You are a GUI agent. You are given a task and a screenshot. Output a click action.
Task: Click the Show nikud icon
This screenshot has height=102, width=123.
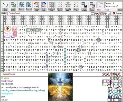5,5
